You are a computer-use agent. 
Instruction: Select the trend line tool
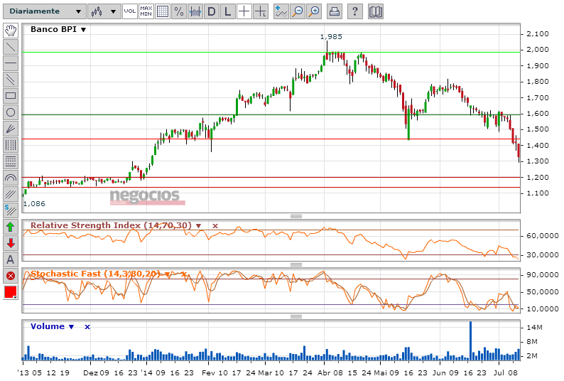(x=11, y=47)
